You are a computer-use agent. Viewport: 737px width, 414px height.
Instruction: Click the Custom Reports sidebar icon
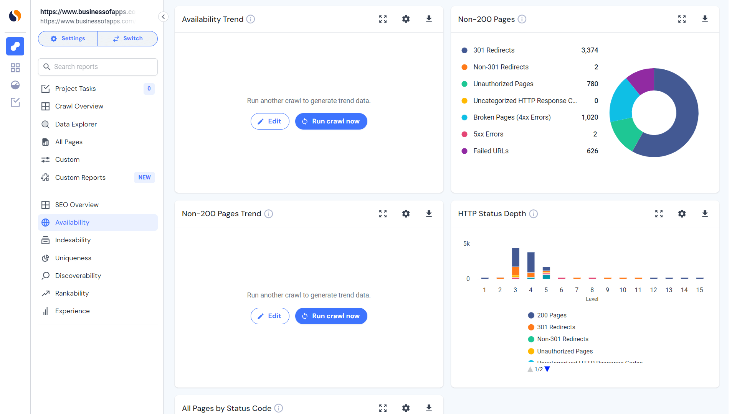(x=46, y=177)
